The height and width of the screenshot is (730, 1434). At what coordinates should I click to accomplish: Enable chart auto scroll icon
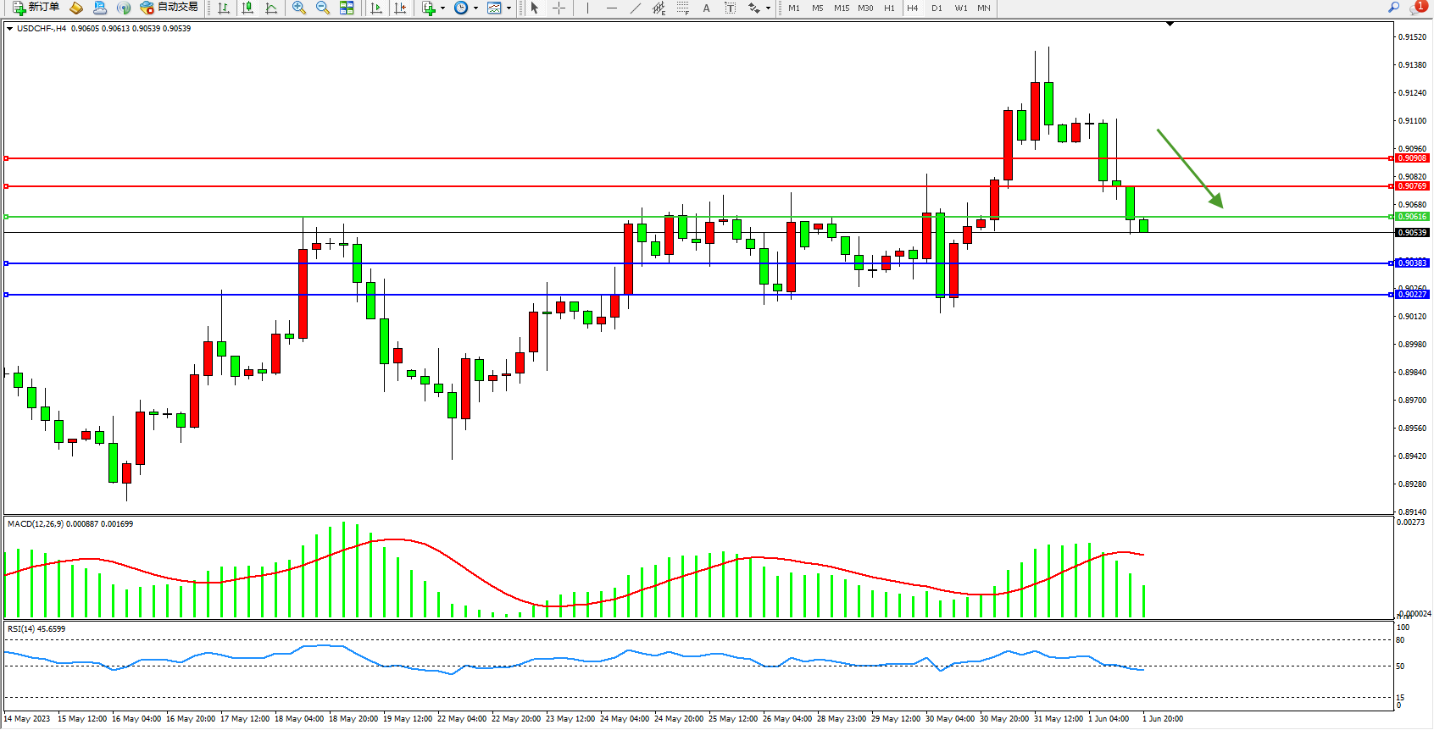(376, 8)
